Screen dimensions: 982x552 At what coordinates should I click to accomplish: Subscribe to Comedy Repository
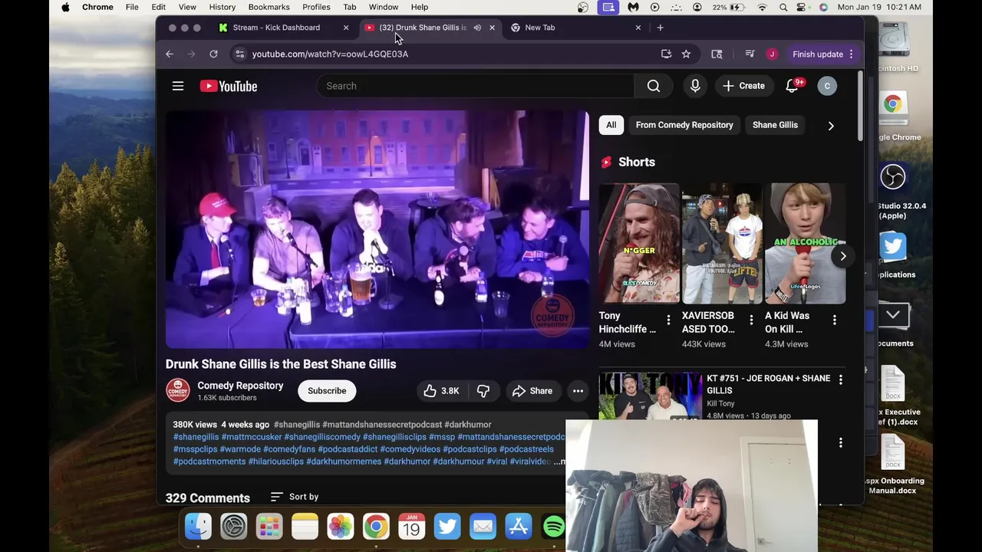[327, 391]
